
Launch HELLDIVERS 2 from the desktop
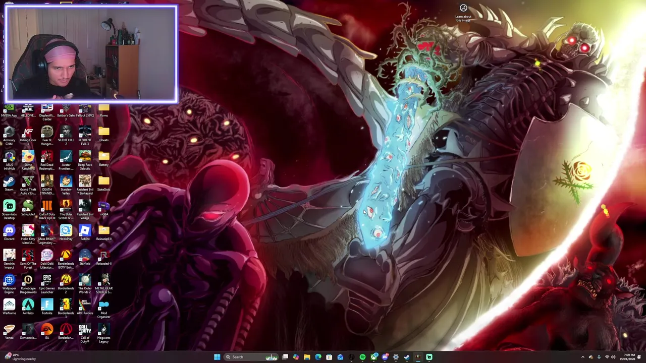[28, 111]
